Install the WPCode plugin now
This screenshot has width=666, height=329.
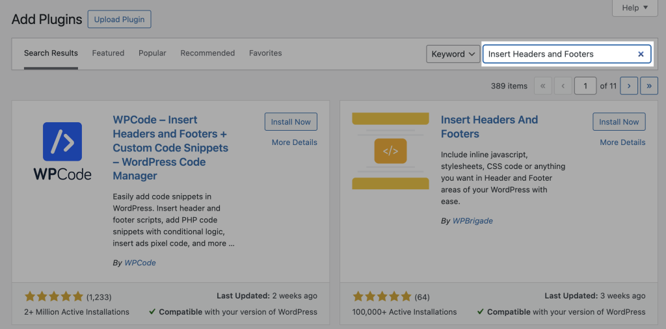(291, 122)
